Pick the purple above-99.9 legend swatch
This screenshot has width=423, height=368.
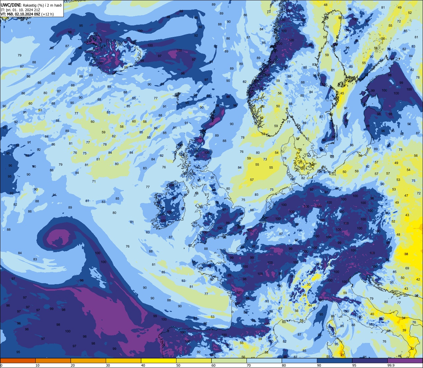pos(405,360)
